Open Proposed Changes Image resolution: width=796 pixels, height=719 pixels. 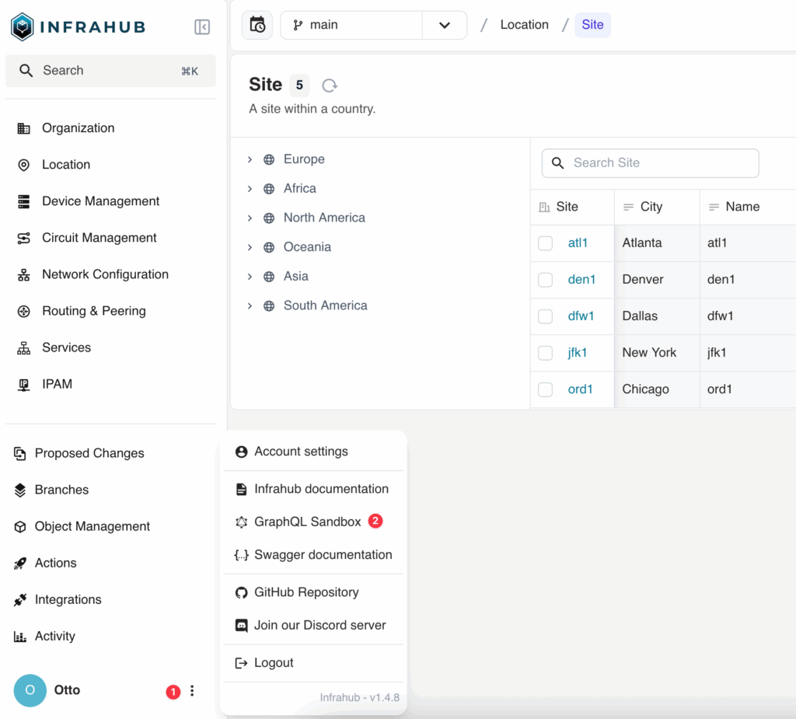89,452
